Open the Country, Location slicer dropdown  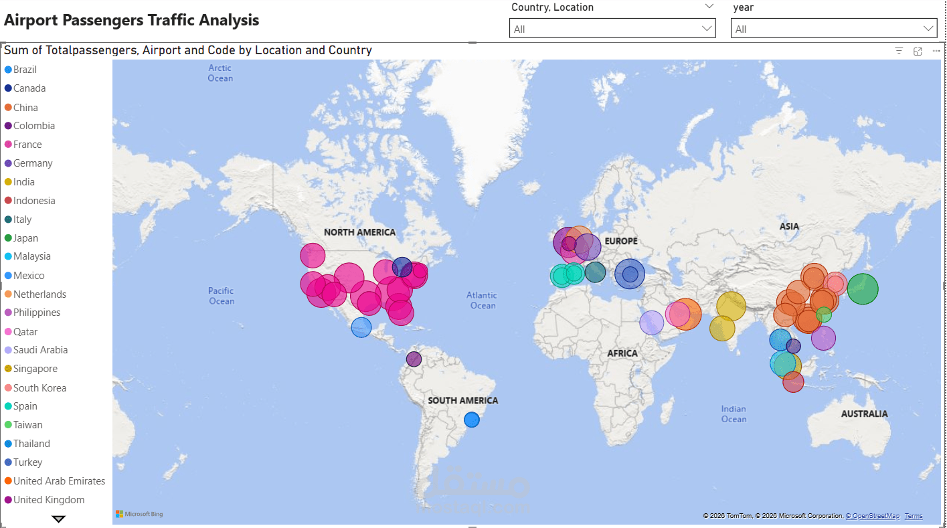706,28
